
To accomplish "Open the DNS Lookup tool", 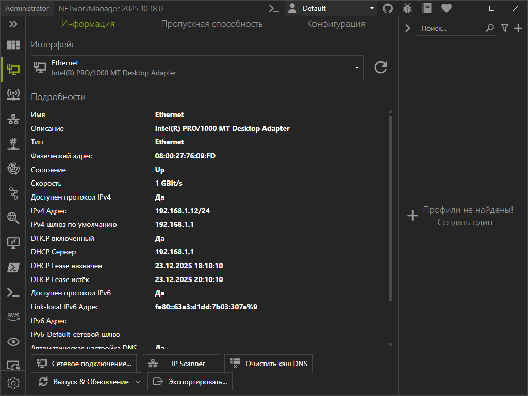I will [13, 218].
